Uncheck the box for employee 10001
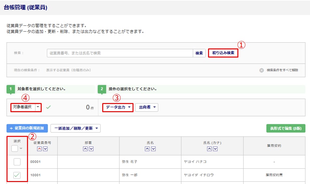 click(17, 175)
